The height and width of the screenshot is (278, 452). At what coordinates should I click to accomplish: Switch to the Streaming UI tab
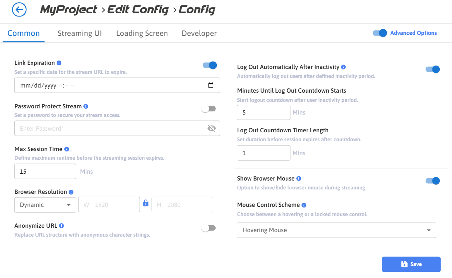80,33
